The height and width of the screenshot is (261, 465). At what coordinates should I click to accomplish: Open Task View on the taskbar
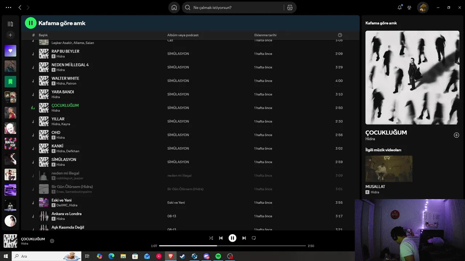(87, 256)
